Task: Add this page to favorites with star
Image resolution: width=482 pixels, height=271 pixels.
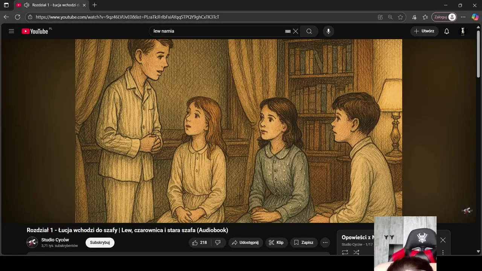Action: 400,17
